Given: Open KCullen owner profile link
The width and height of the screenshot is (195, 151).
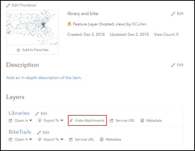Looking at the screenshot, I should click(140, 24).
